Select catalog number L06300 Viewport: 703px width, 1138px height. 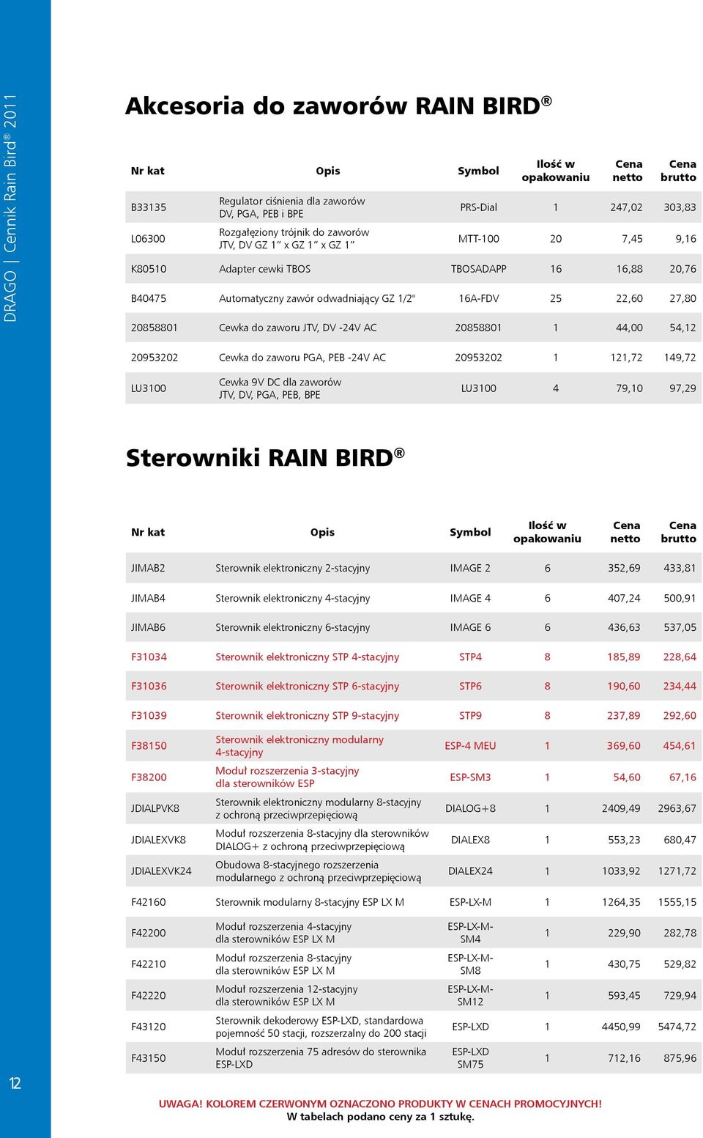pos(148,239)
